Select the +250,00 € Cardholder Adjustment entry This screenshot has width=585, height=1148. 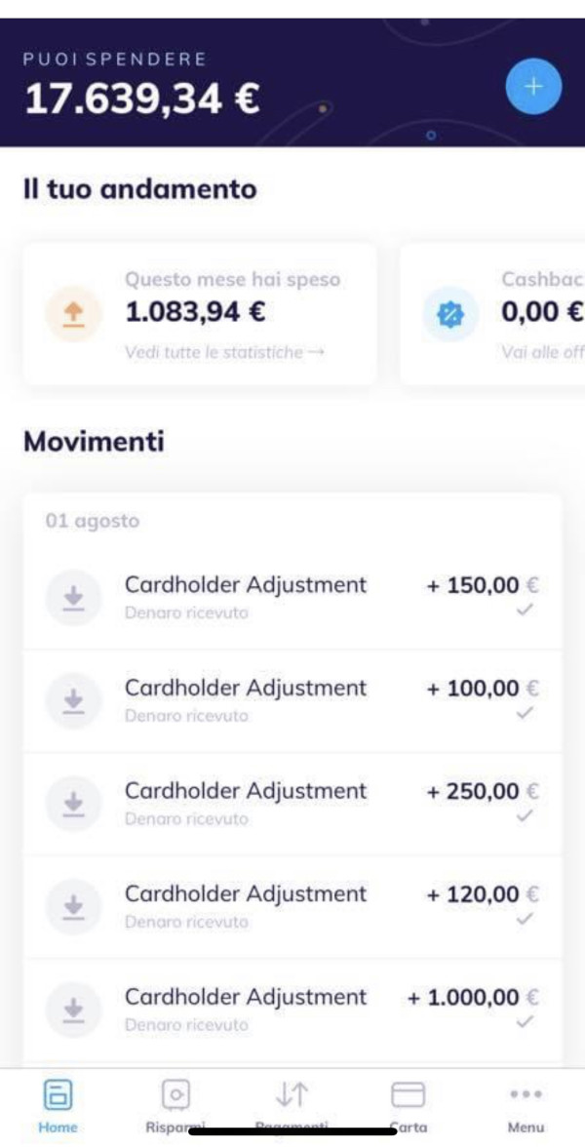(292, 803)
